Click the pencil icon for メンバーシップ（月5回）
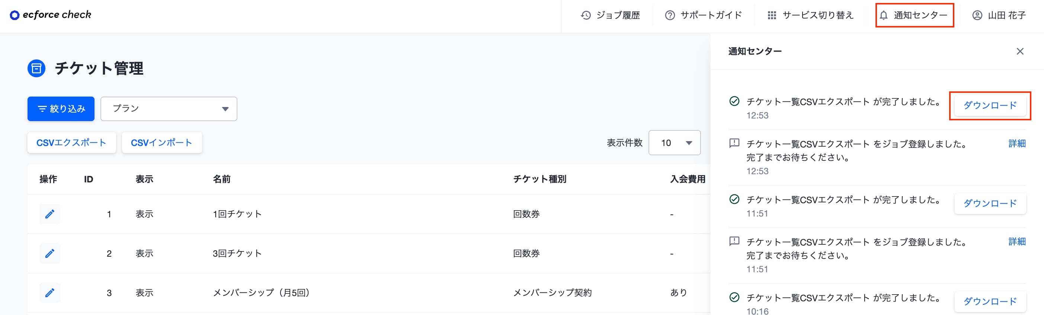This screenshot has width=1044, height=315. pos(49,293)
